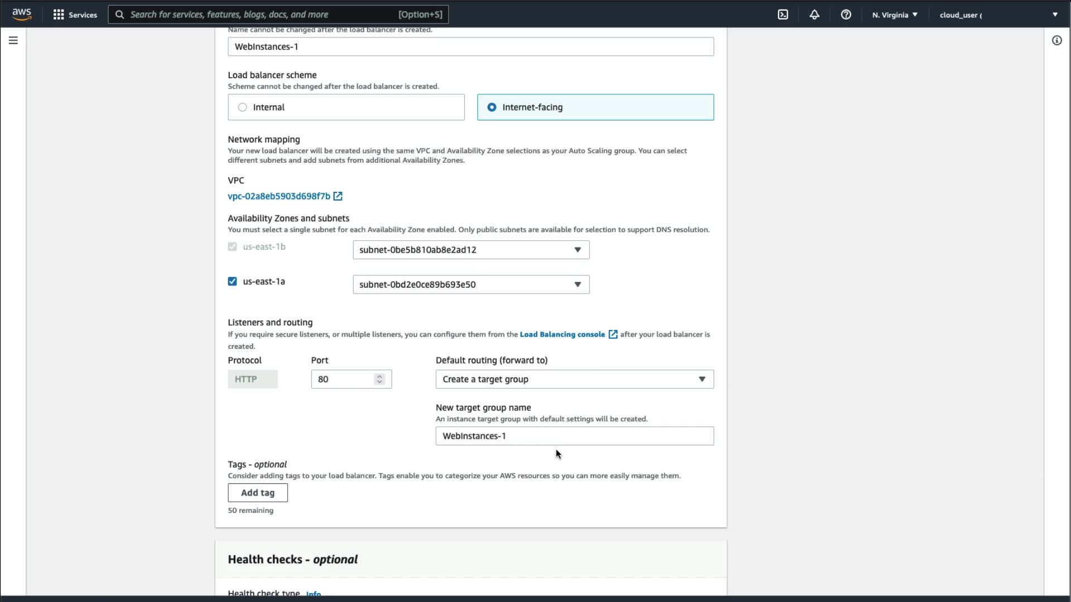The image size is (1071, 602).
Task: Click the New target group name field
Action: pos(574,436)
